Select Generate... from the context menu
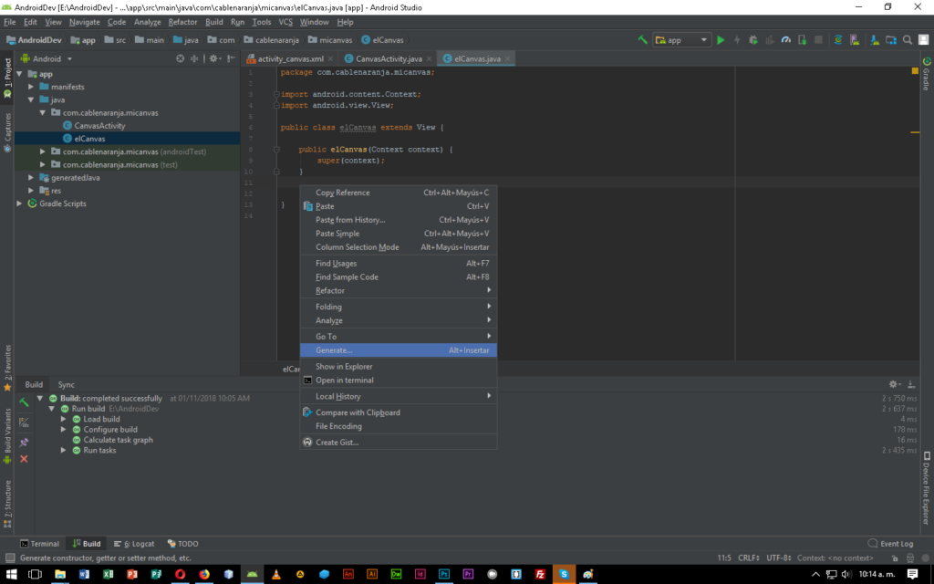 tap(334, 350)
